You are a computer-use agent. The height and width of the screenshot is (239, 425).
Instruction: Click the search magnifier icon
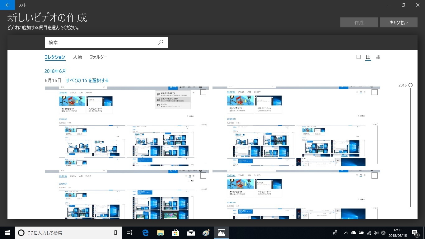tap(161, 42)
